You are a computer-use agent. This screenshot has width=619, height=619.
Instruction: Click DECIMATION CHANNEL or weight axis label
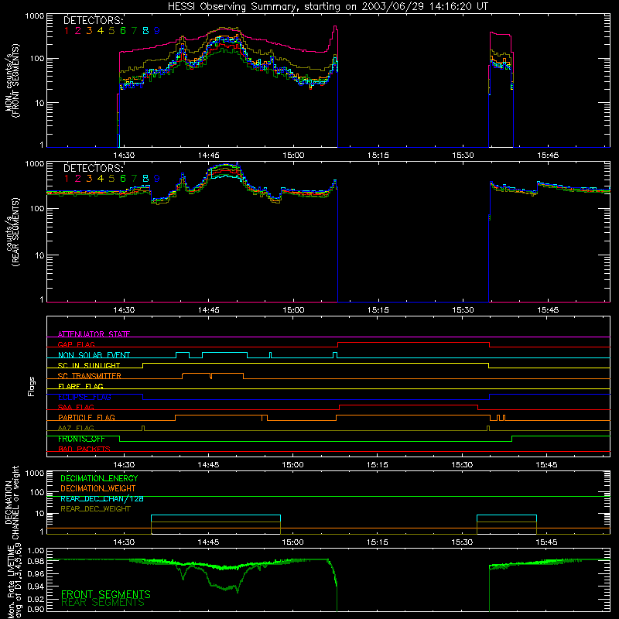(x=12, y=502)
